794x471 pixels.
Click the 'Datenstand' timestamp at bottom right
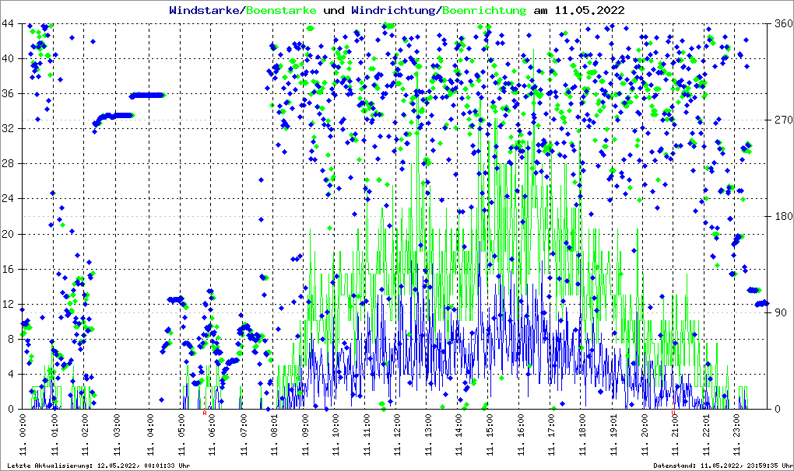point(722,466)
